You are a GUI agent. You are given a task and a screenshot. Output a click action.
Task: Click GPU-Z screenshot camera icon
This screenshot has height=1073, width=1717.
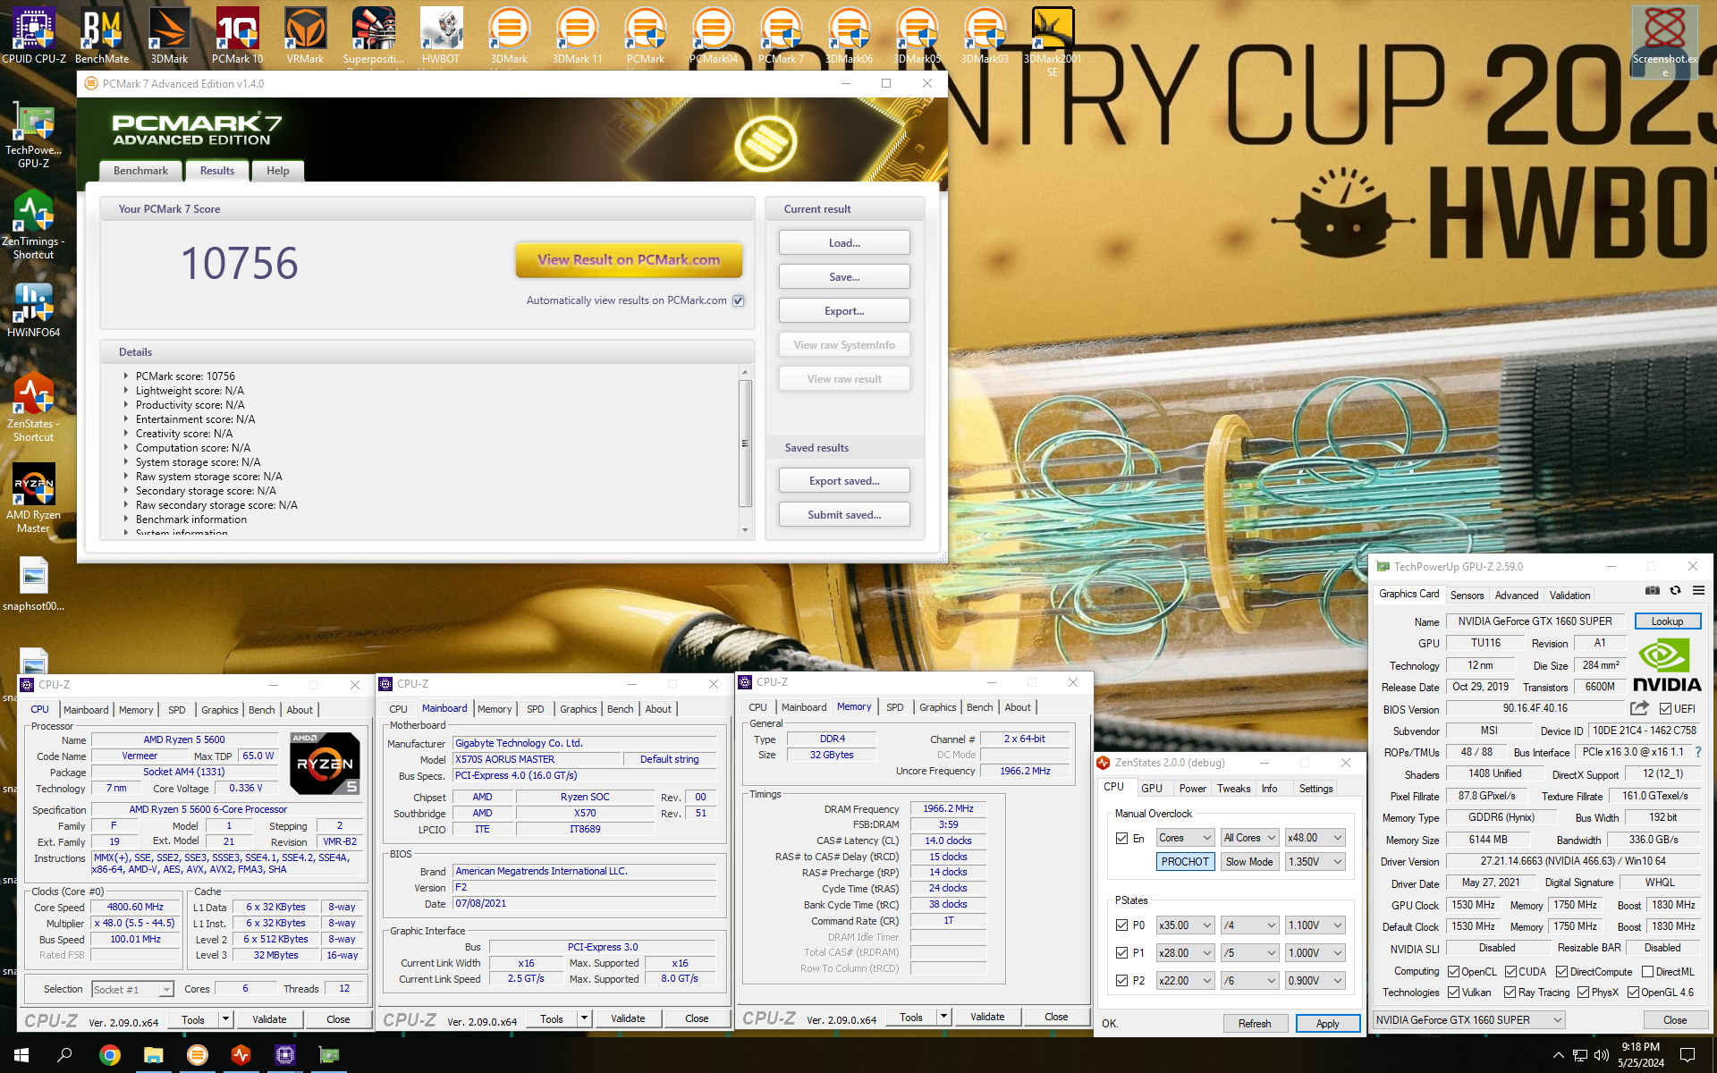click(x=1653, y=590)
